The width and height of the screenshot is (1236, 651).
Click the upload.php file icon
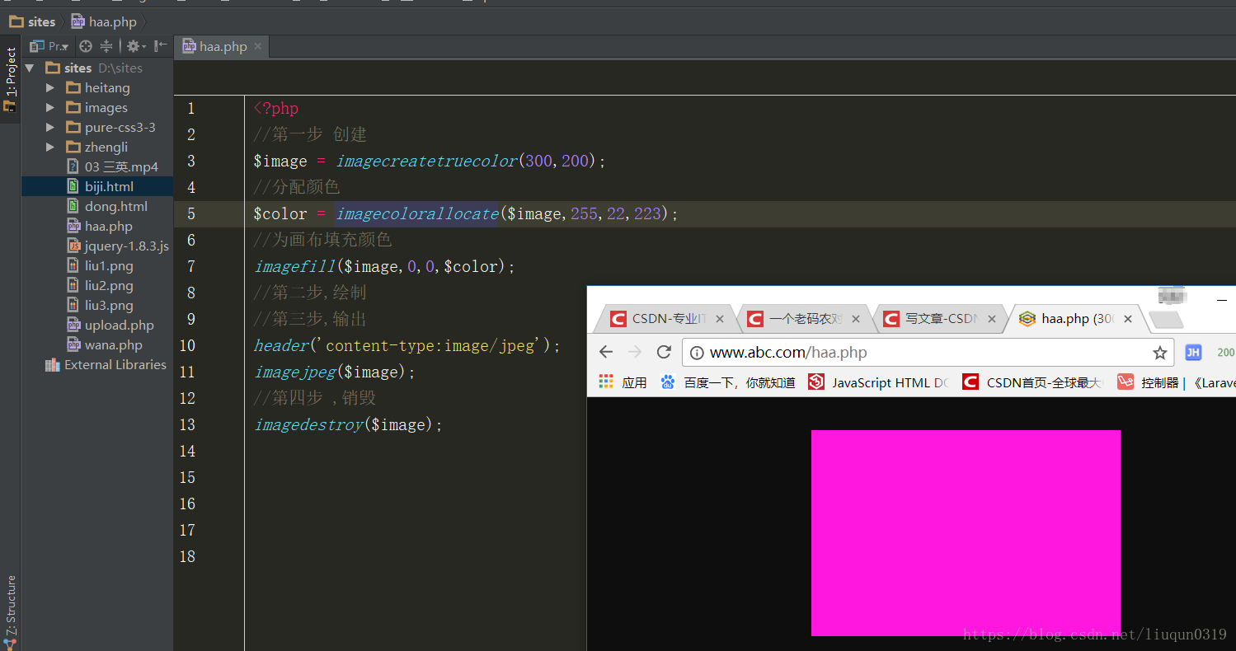click(73, 325)
